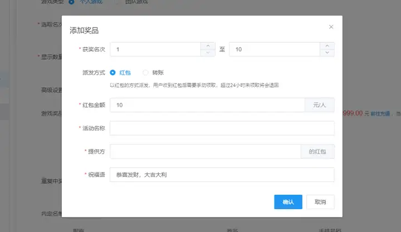Viewport: 401px width, 232px height.
Task: Increase the ending rank value arrow
Action: coord(327,46)
